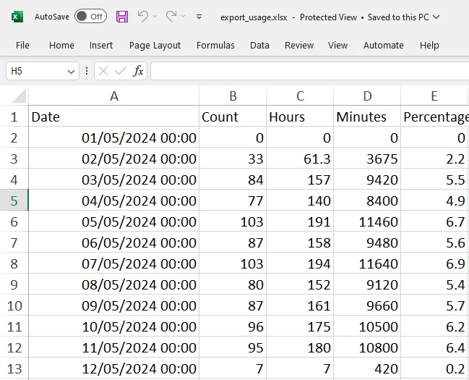
Task: Open the File menu
Action: (x=22, y=45)
